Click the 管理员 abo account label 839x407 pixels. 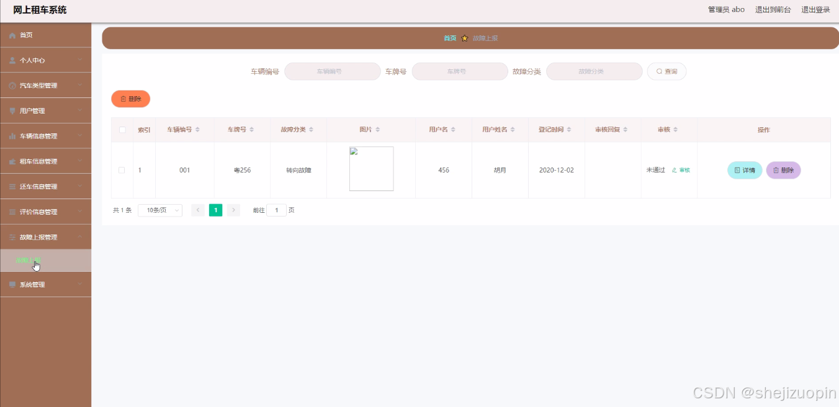pos(726,10)
